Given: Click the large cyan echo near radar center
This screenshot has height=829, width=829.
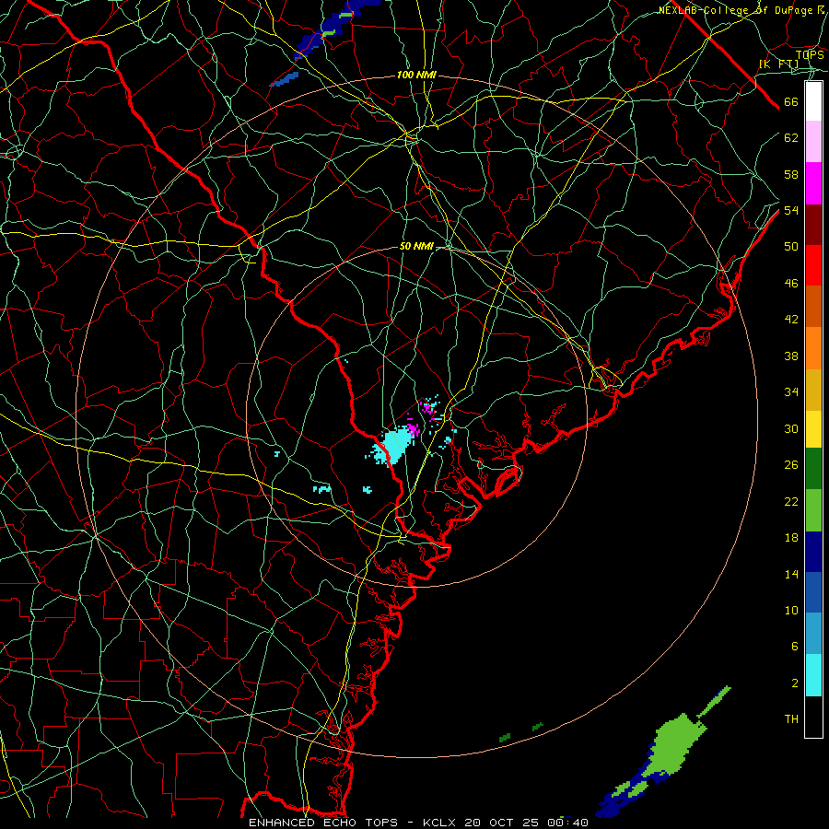Looking at the screenshot, I should (394, 446).
